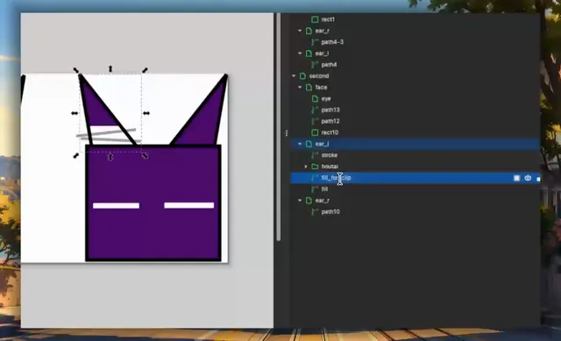Click layer icon of ear_r above path10

point(309,201)
